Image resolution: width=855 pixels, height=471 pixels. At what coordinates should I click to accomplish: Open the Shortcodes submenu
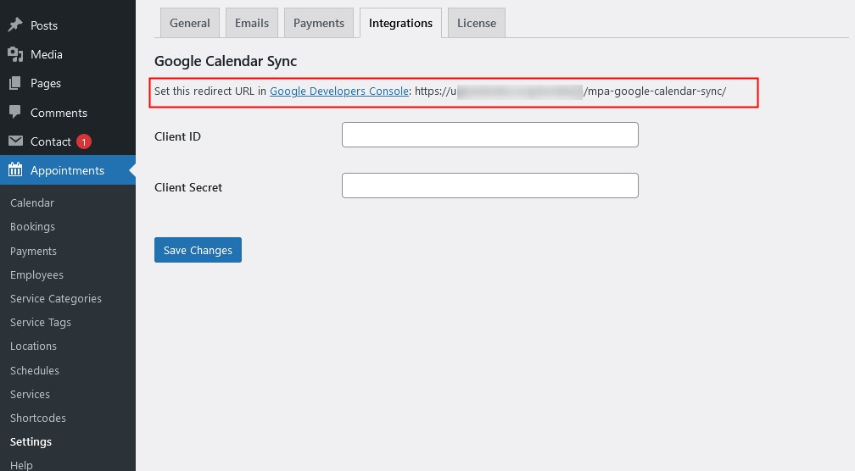(37, 418)
